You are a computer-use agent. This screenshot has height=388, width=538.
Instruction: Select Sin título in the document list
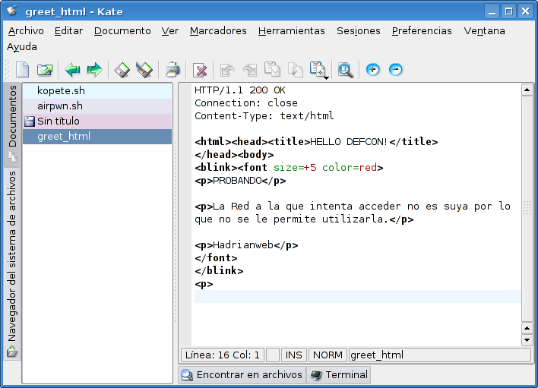[x=97, y=121]
